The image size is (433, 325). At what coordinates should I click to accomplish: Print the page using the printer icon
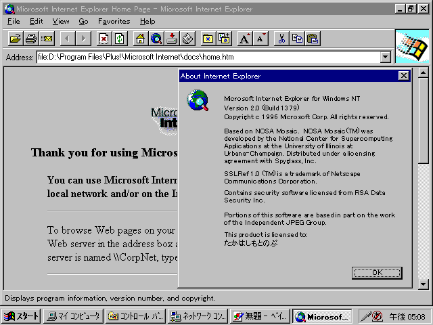[x=31, y=39]
